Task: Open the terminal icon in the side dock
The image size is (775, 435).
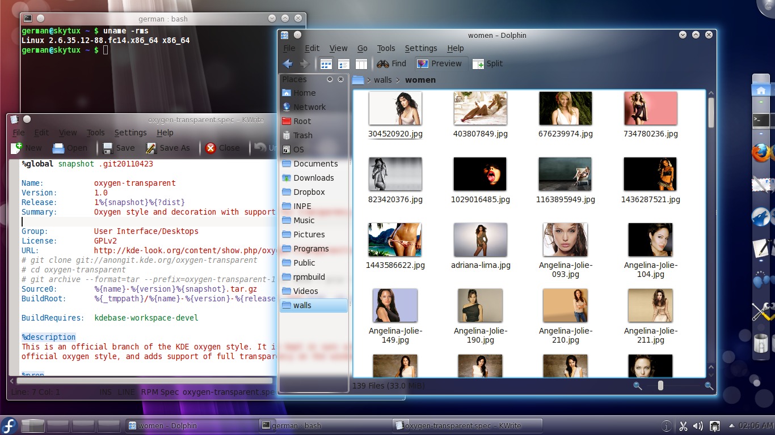Action: pos(761,120)
